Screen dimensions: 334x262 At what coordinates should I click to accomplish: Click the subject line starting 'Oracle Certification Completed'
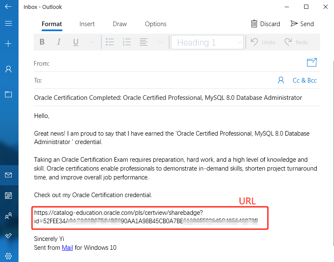(168, 98)
